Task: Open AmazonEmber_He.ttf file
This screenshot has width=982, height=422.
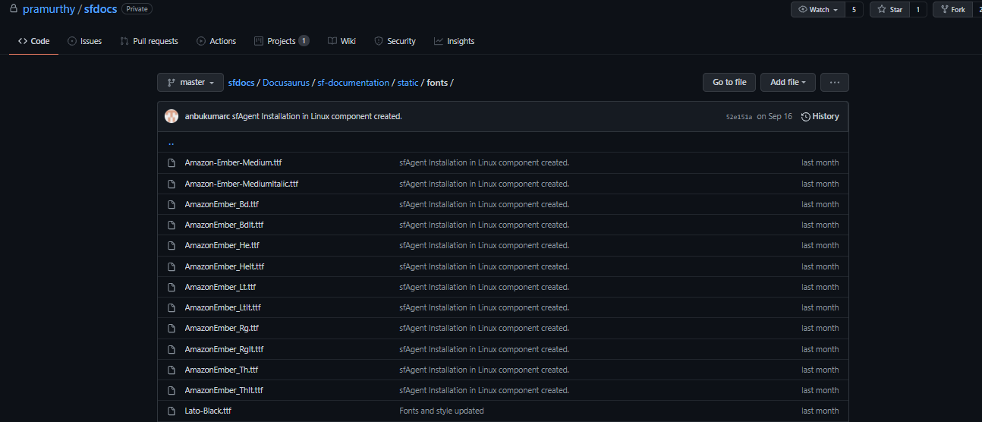Action: [x=222, y=245]
